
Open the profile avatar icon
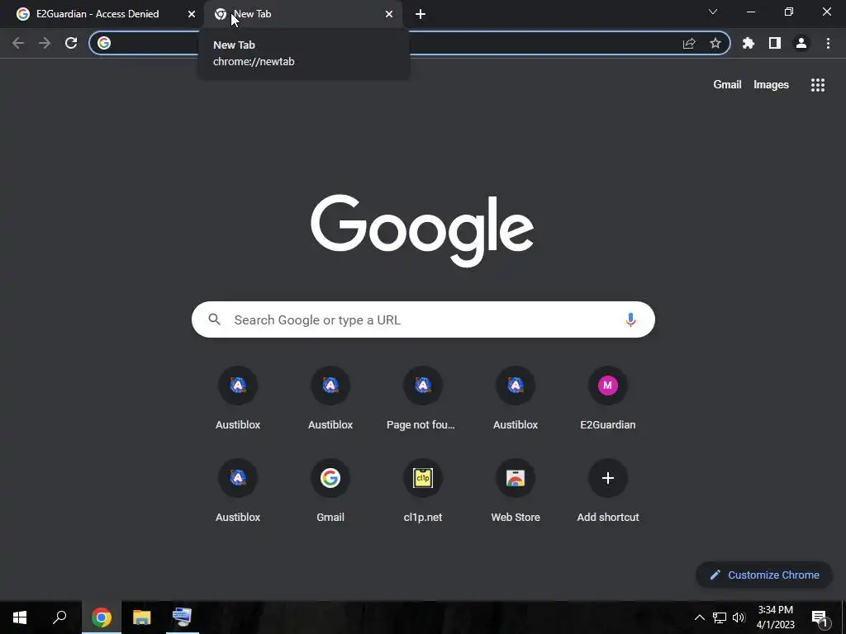801,43
